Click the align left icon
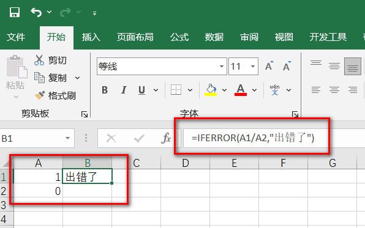The width and height of the screenshot is (365, 228). tap(316, 90)
